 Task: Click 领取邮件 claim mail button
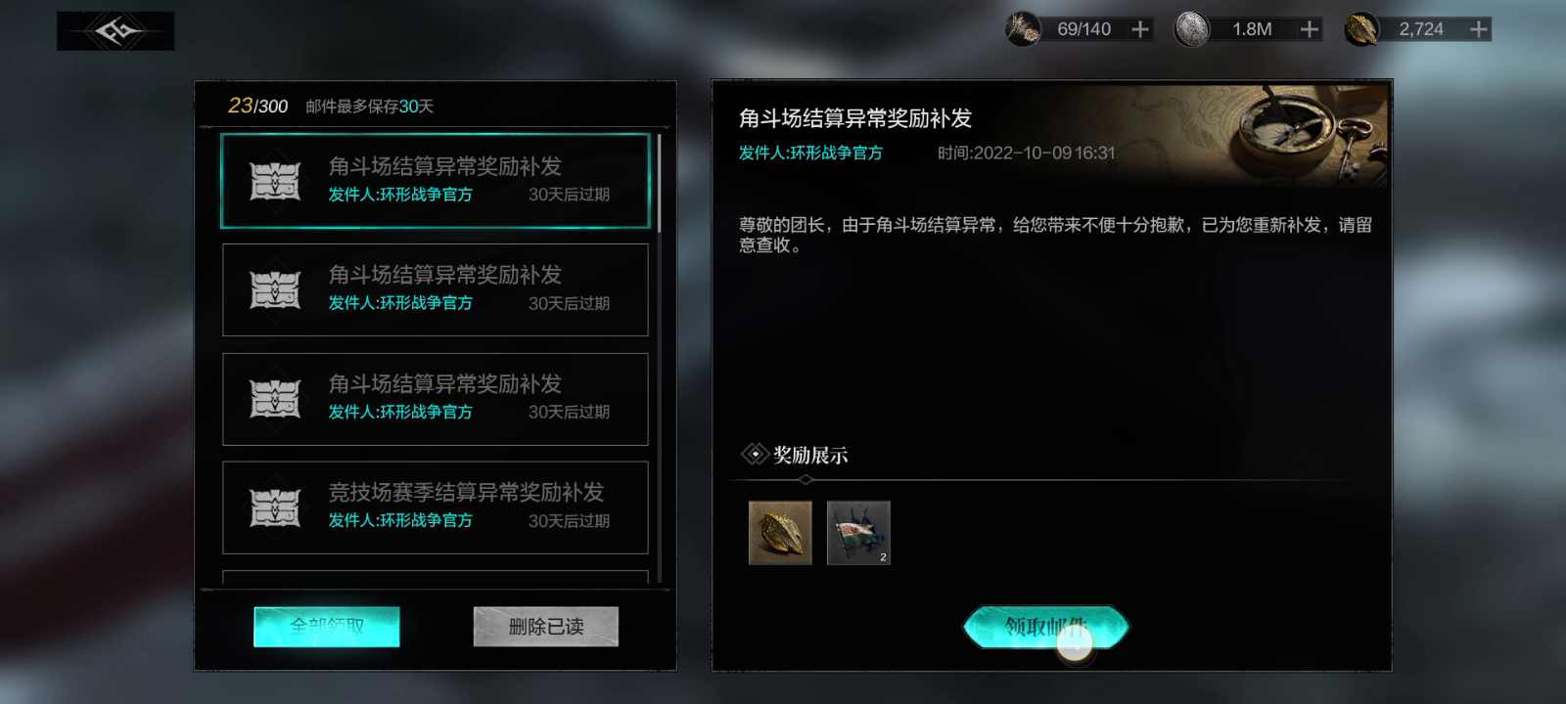click(x=1046, y=627)
